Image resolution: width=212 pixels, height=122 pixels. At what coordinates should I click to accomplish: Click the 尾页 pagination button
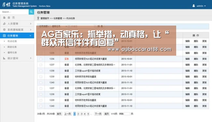(106, 114)
